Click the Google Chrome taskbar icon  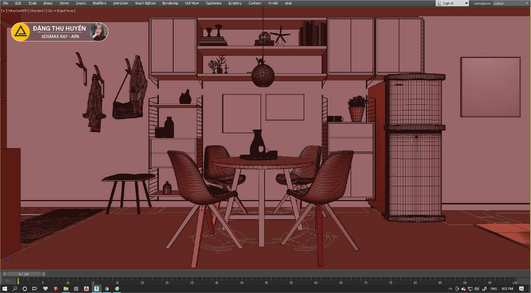(x=106, y=289)
